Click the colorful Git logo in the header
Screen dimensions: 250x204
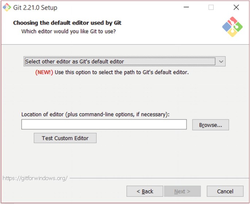click(x=232, y=27)
